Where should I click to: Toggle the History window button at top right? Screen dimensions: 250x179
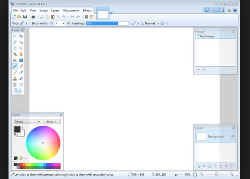point(211,10)
